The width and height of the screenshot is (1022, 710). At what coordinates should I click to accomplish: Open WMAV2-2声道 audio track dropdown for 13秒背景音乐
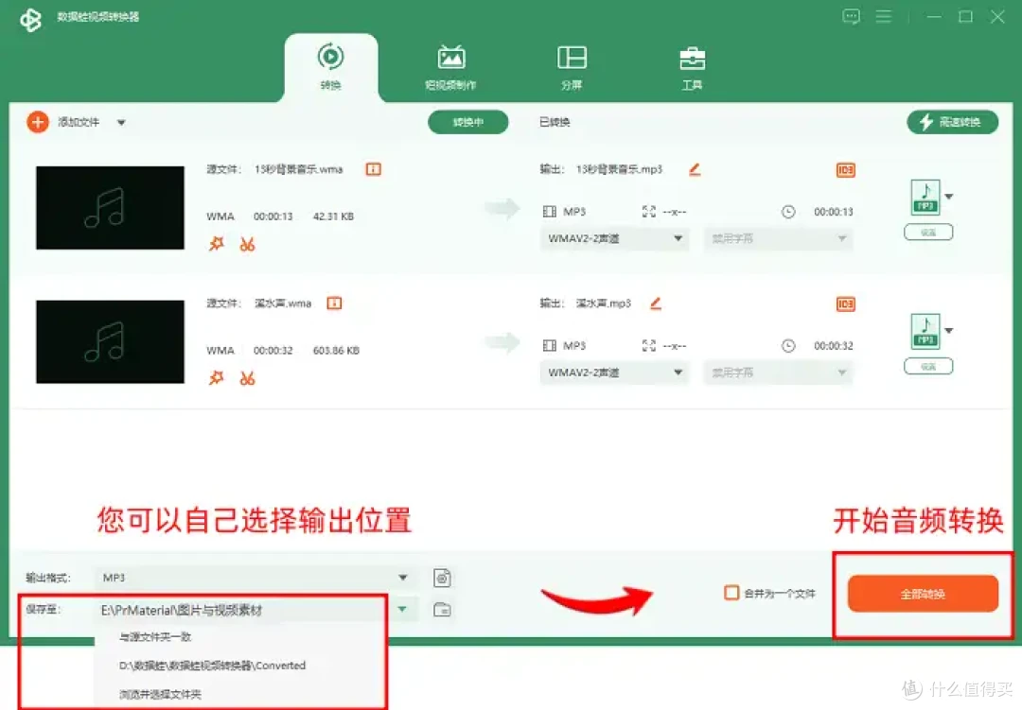click(x=614, y=238)
